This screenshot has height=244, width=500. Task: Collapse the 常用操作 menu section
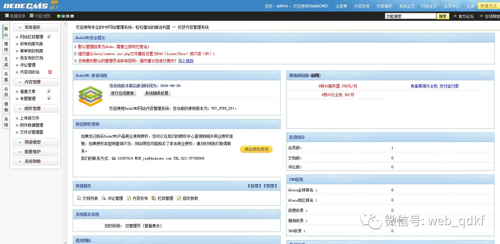click(x=36, y=27)
